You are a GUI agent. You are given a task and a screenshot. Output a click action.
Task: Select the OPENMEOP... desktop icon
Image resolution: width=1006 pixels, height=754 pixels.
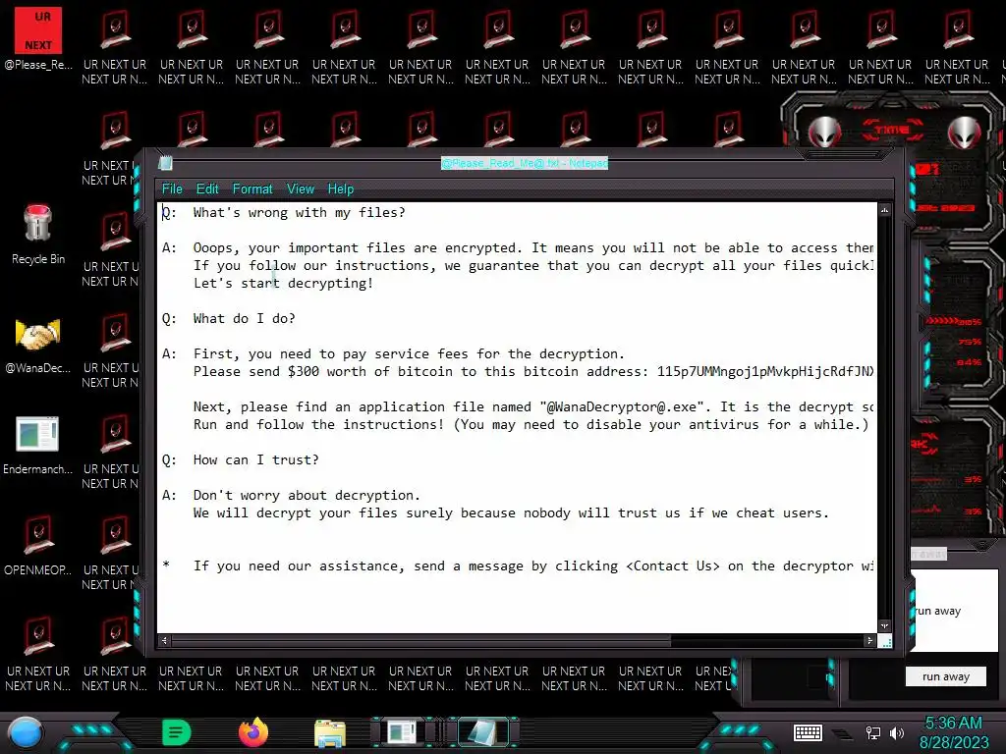pos(38,545)
